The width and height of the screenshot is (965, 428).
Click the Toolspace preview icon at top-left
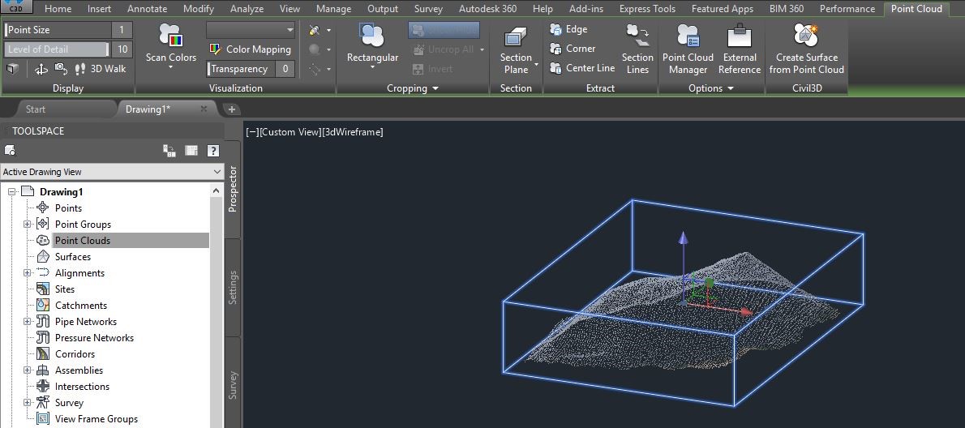pos(10,151)
